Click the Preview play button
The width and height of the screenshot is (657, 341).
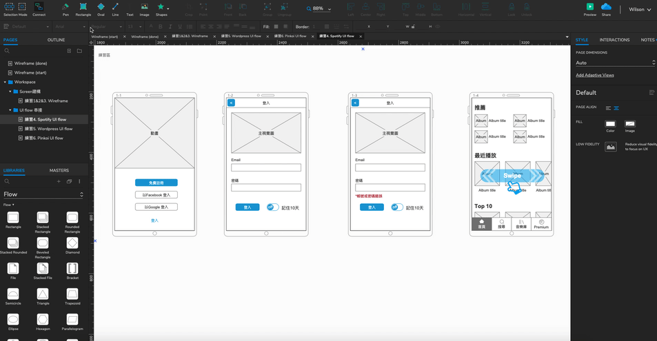(x=590, y=7)
